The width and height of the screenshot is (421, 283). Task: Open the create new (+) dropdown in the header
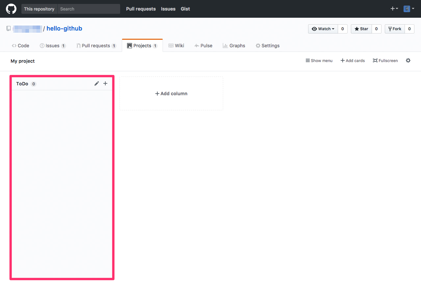(x=394, y=9)
